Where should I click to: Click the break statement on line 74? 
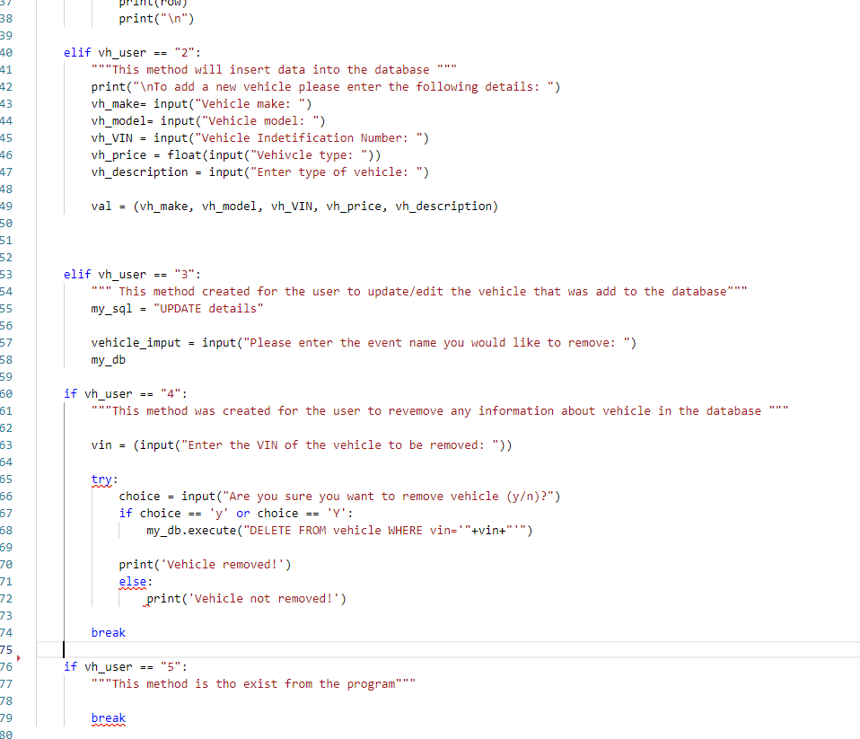(109, 632)
